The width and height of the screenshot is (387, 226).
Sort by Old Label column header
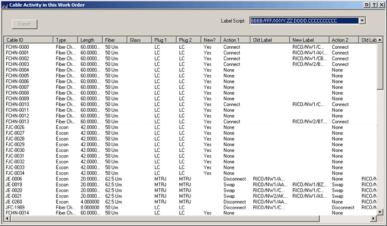click(270, 40)
